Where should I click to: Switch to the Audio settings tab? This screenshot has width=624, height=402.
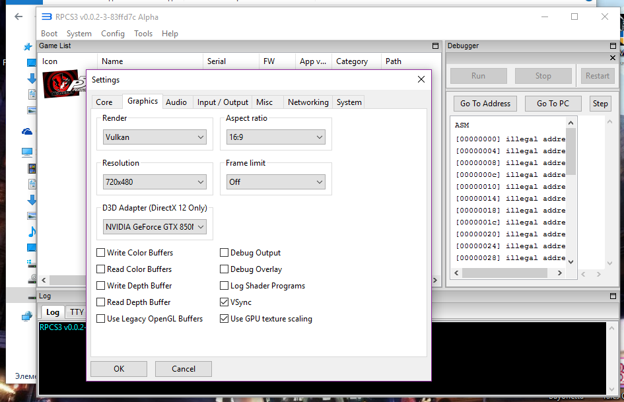click(x=176, y=102)
